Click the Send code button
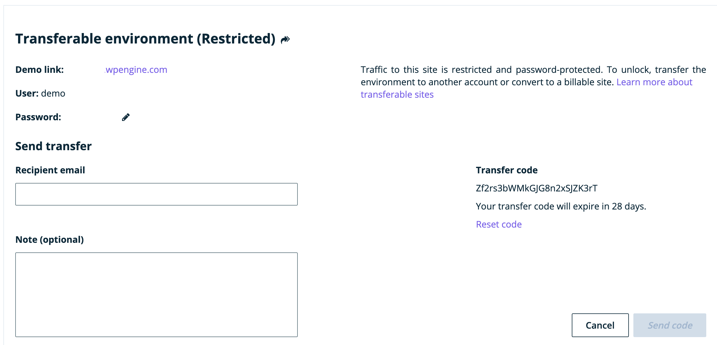Image resolution: width=717 pixels, height=345 pixels. coord(670,325)
